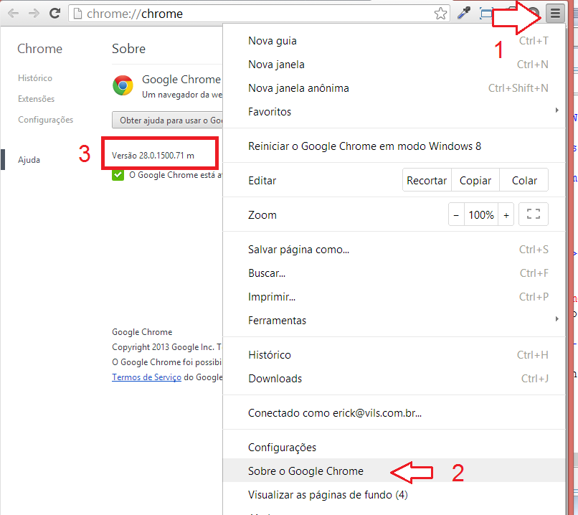Image resolution: width=578 pixels, height=515 pixels.
Task: Click the page icon in address bar
Action: click(77, 14)
